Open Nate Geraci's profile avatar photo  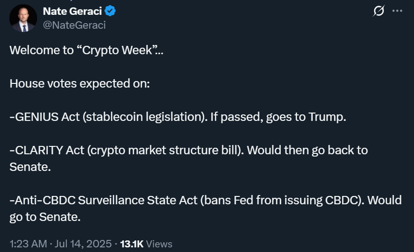pyautogui.click(x=23, y=19)
